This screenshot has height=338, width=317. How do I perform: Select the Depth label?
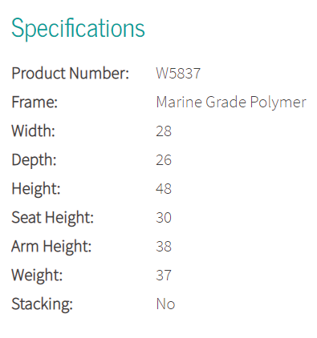[x=34, y=160]
